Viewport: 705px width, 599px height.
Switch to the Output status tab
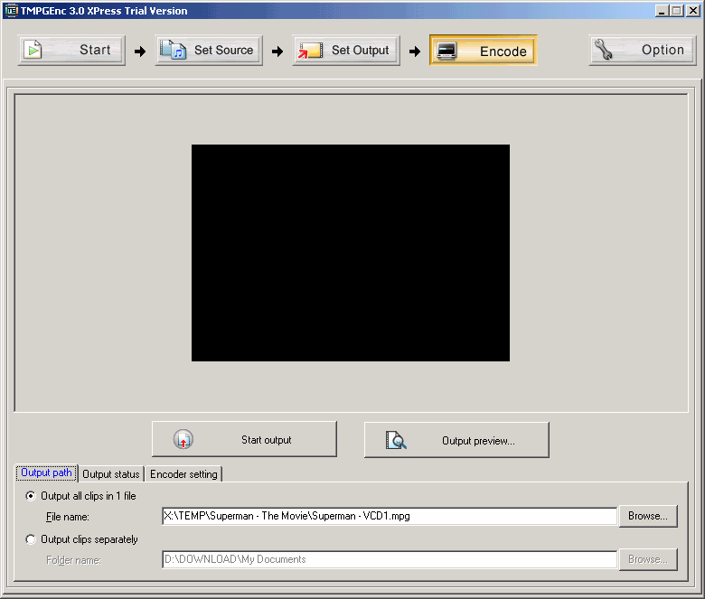(111, 474)
